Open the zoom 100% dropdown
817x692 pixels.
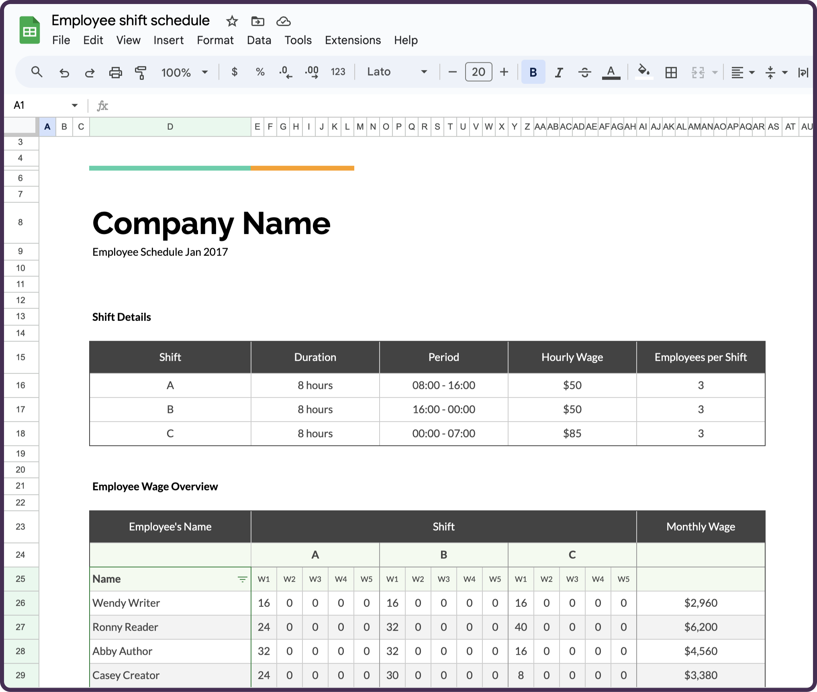(184, 72)
